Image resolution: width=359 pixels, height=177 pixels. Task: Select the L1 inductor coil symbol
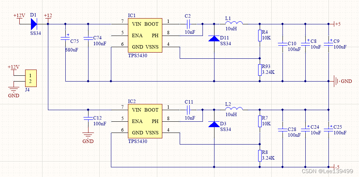(234, 23)
